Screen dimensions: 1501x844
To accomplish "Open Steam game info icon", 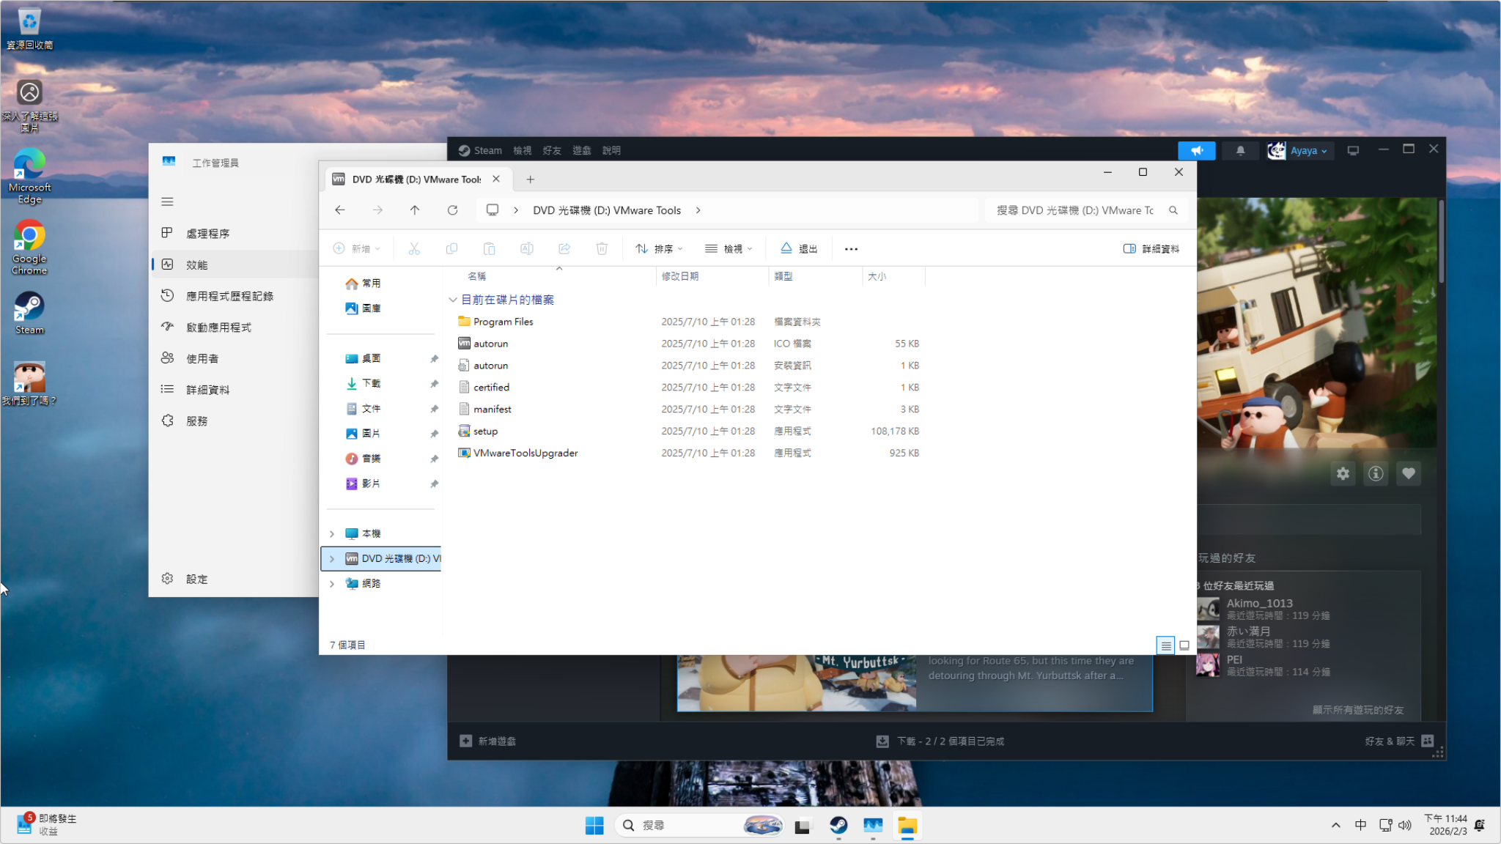I will 1376,473.
